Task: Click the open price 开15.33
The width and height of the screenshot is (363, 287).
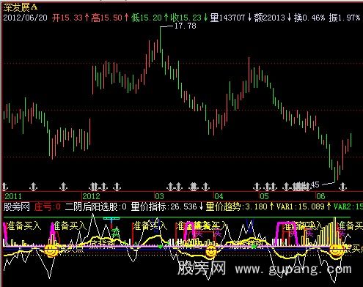Action: [67, 18]
